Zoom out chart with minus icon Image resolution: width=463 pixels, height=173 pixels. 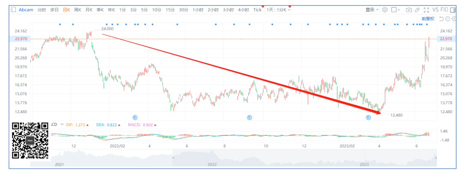pyautogui.click(x=448, y=19)
